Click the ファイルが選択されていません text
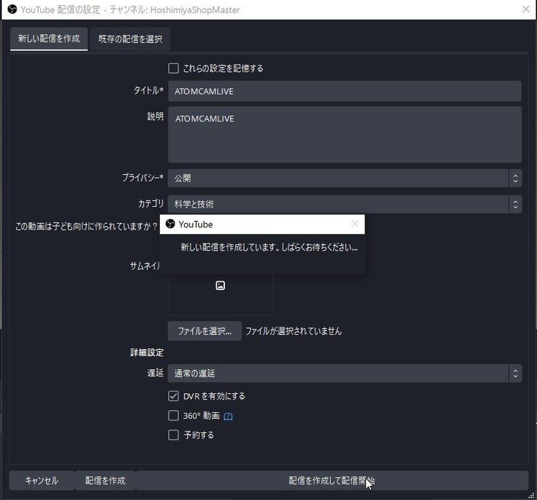This screenshot has height=500, width=537. [293, 331]
